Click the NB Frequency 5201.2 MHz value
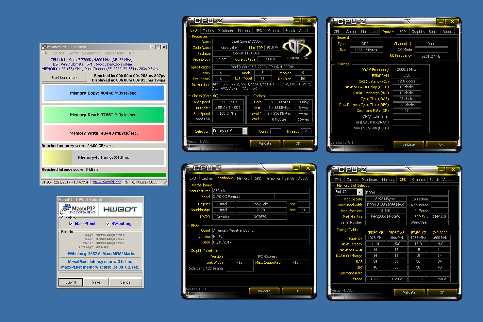The image size is (483, 322). point(431,56)
